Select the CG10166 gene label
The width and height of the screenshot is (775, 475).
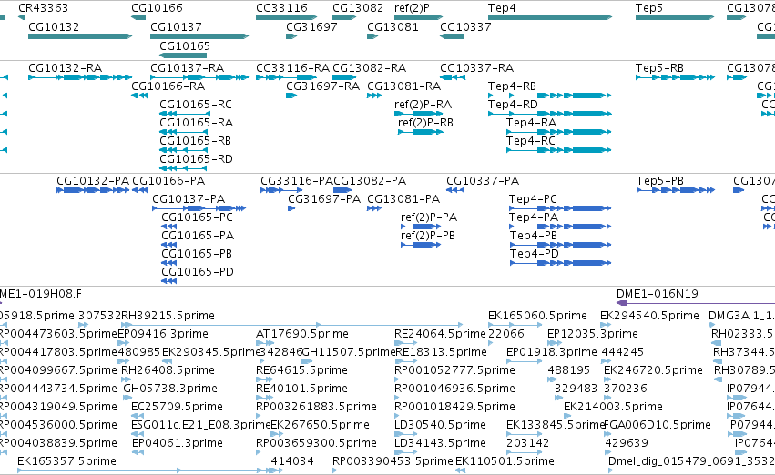pos(157,8)
